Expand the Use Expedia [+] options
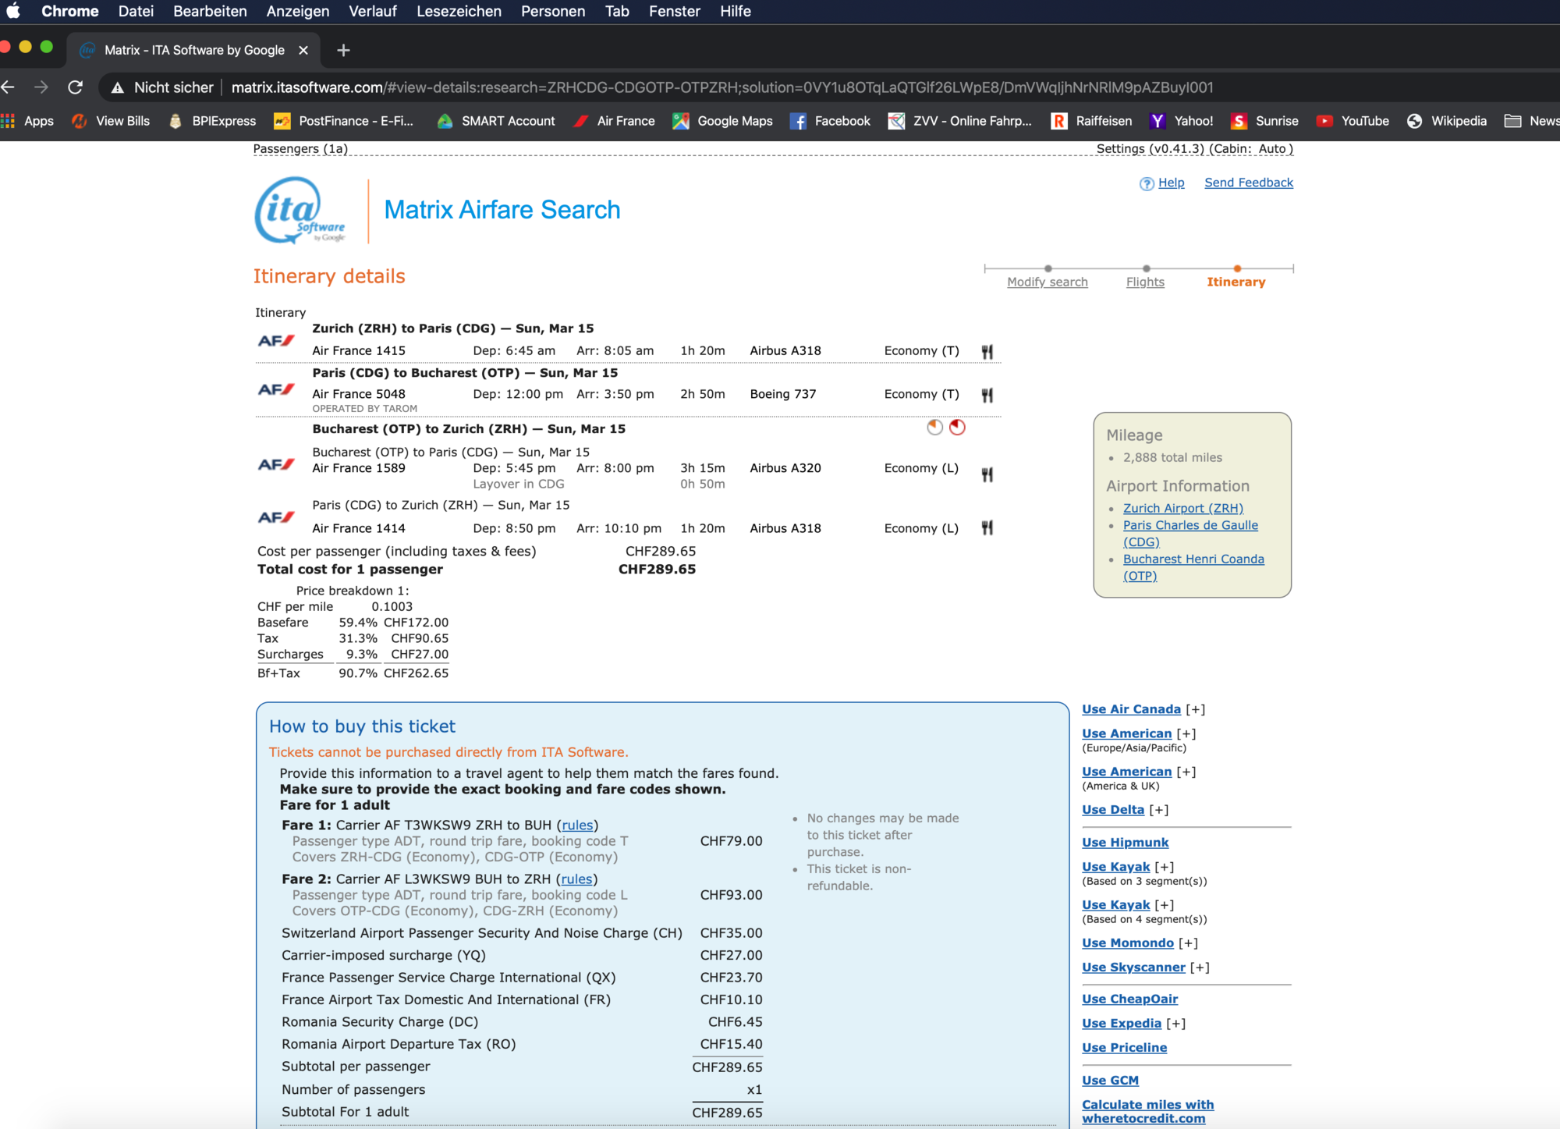 pos(1175,1024)
